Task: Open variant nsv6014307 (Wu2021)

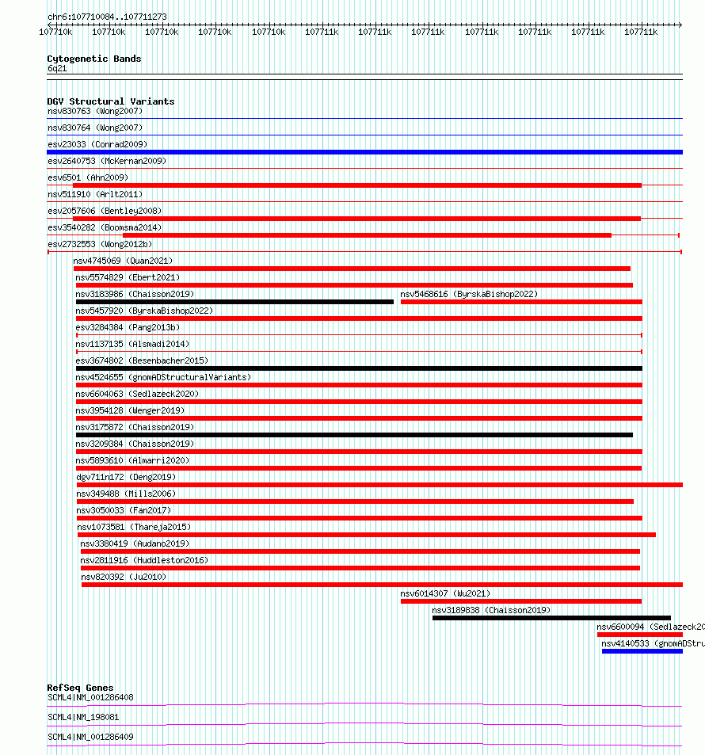Action: point(445,593)
